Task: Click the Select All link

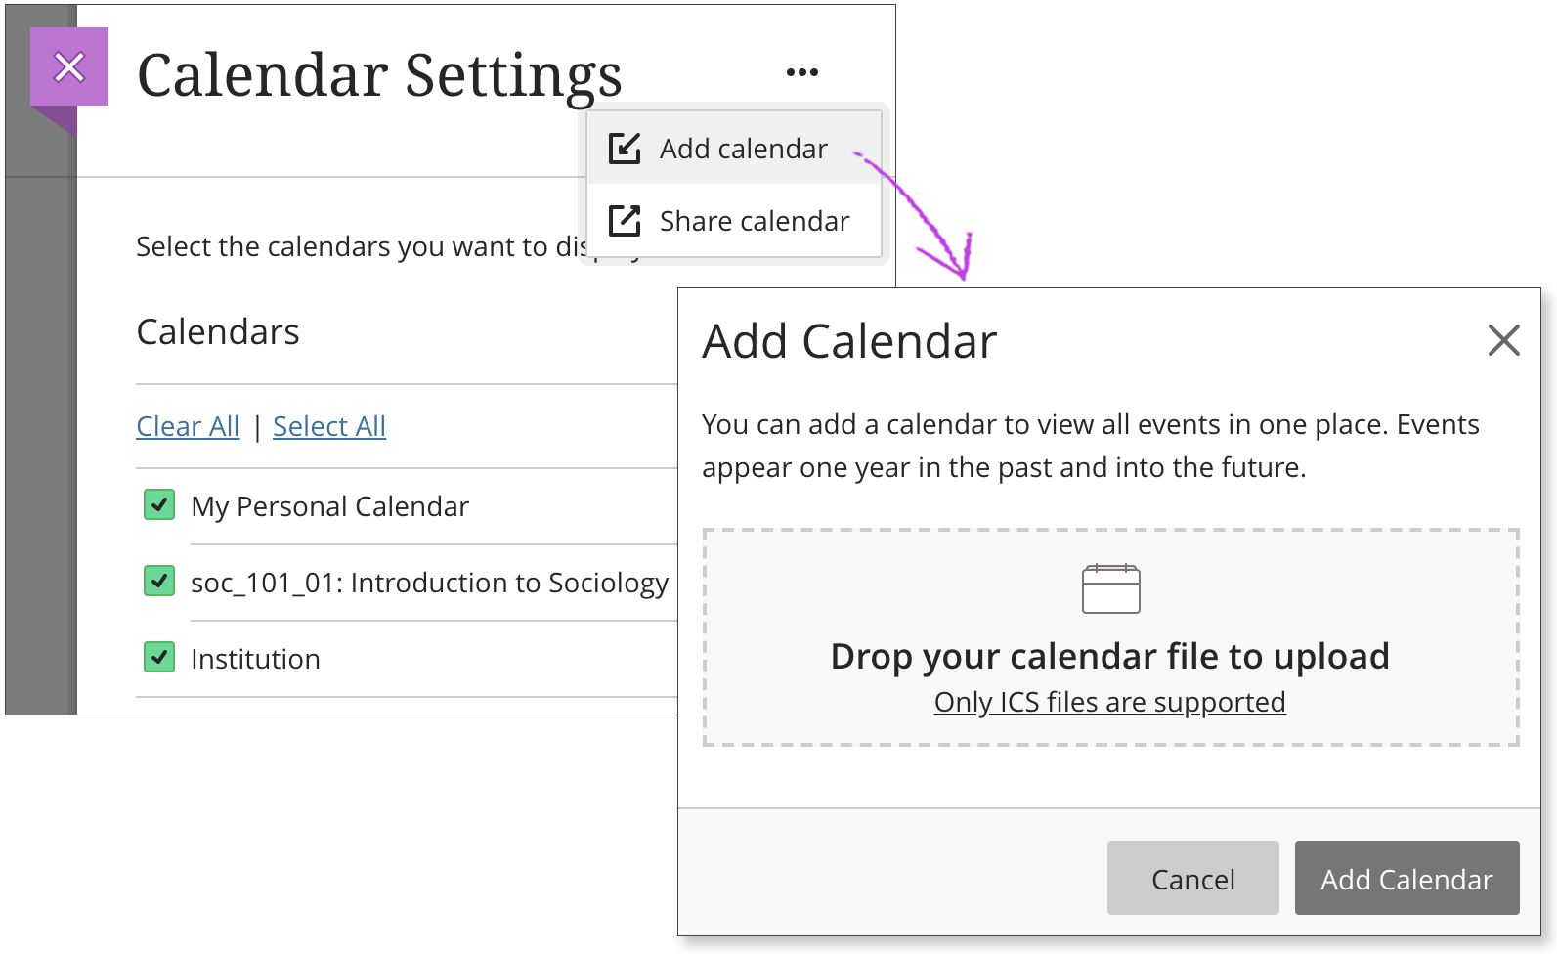Action: (329, 426)
